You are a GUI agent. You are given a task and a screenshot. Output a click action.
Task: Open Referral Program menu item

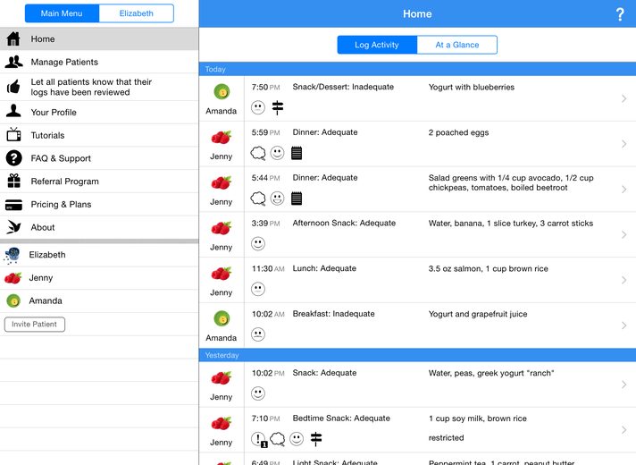pyautogui.click(x=99, y=182)
